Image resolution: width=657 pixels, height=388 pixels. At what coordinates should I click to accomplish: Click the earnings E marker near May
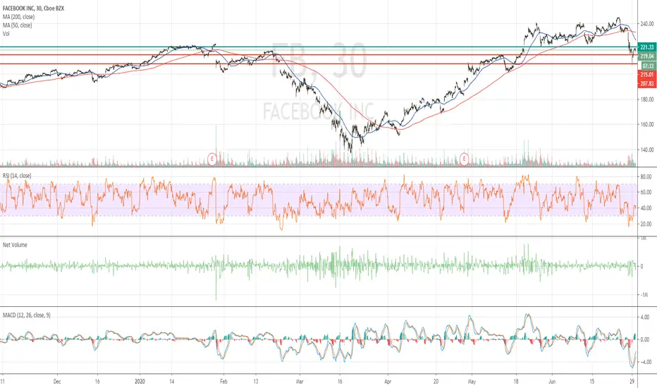tap(464, 159)
